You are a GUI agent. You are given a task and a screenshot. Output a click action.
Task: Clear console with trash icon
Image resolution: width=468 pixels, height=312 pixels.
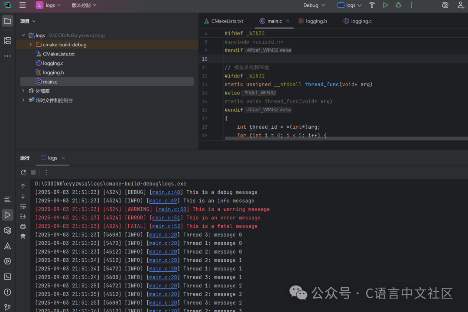(23, 237)
